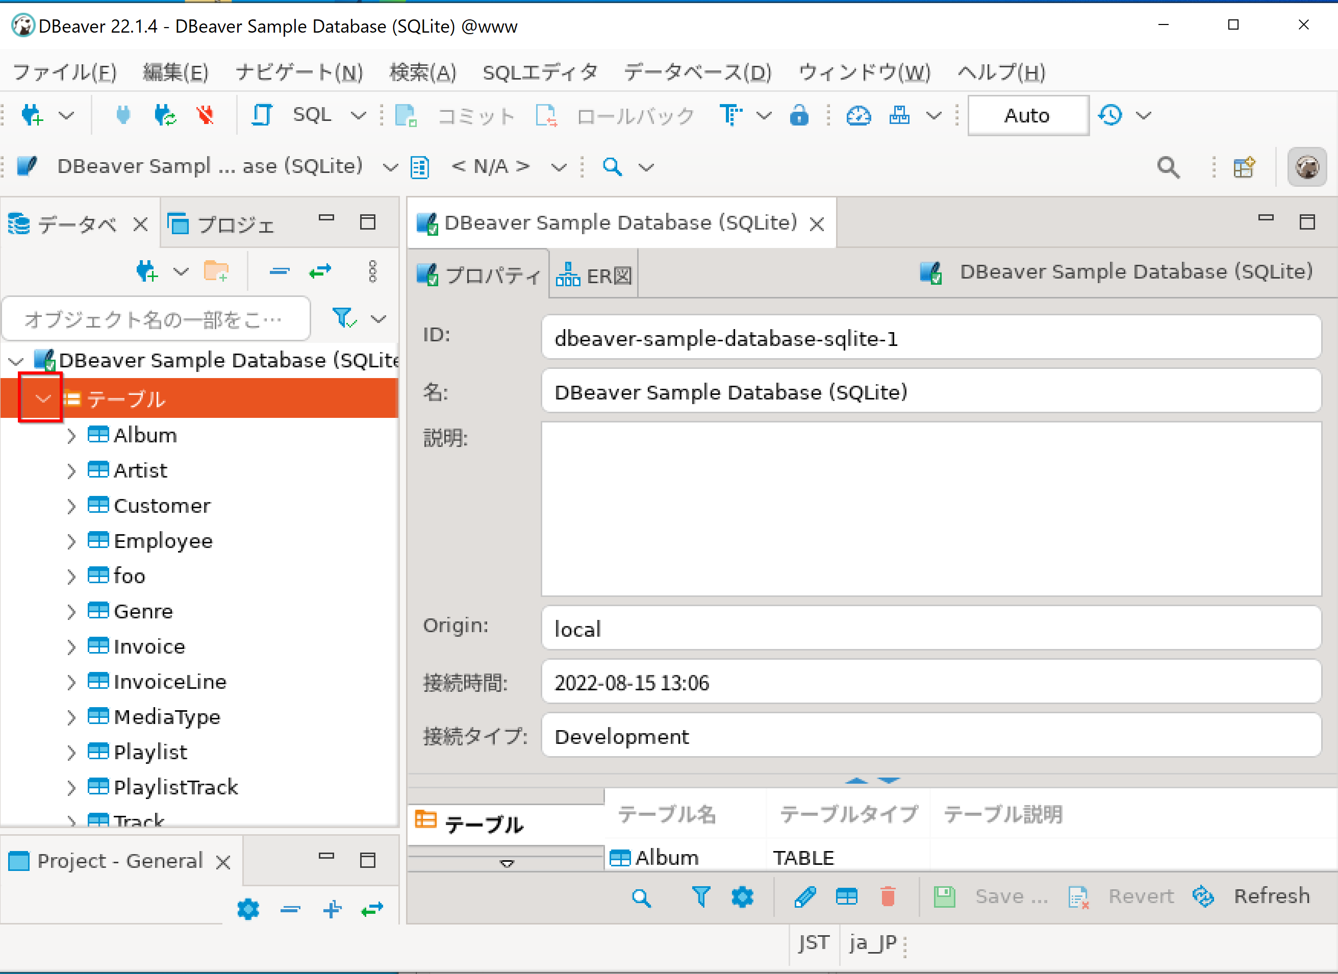Click the red delete trash icon
1338x974 pixels.
coord(887,897)
